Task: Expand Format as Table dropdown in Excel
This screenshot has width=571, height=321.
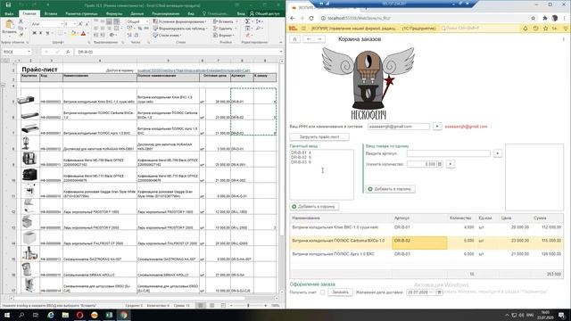Action: pos(206,29)
